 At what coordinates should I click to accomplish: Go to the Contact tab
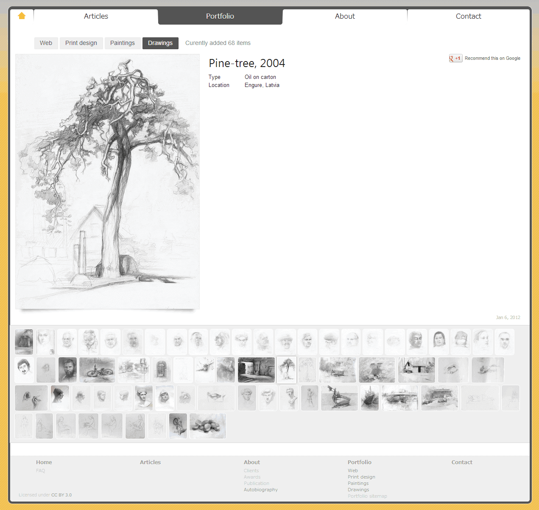pos(468,16)
